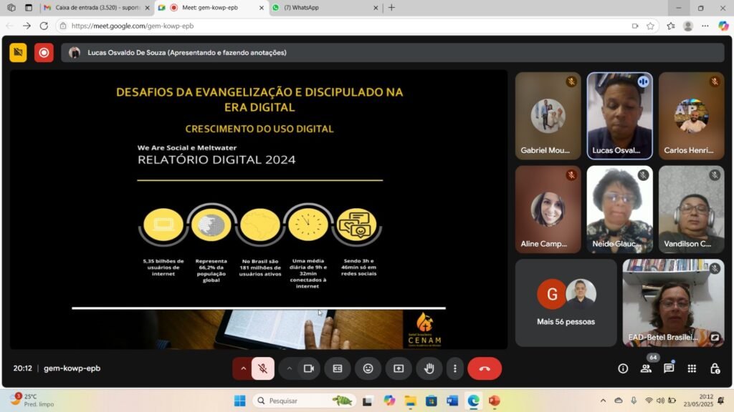Open the weather widget showing 25°C
734x412 pixels.
coord(33,401)
